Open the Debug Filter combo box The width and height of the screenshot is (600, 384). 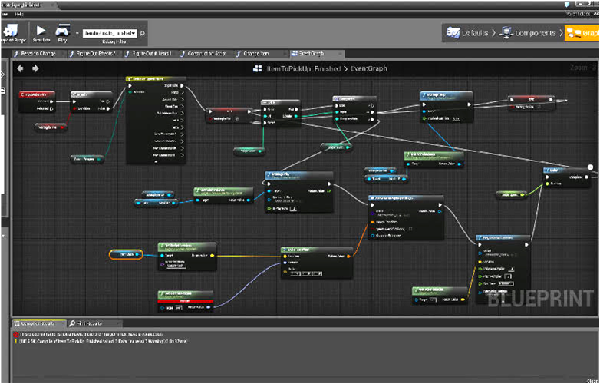click(x=110, y=33)
